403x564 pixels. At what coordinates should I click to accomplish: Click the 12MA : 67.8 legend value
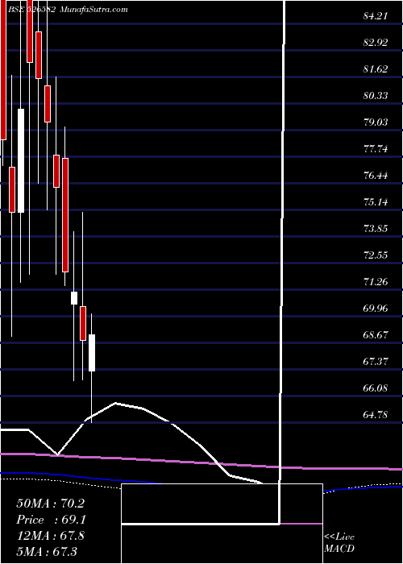point(50,536)
